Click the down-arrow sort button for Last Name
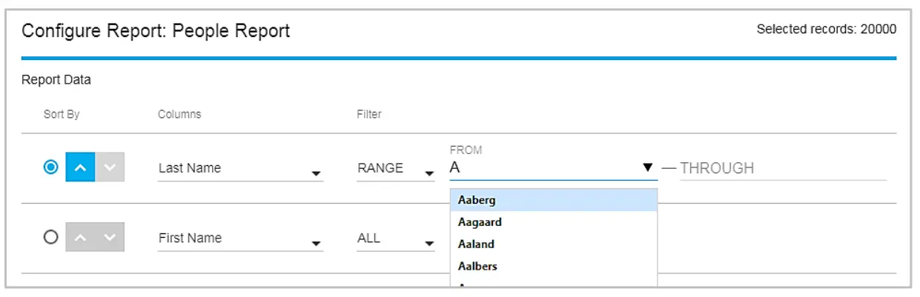920x297 pixels. (x=110, y=168)
